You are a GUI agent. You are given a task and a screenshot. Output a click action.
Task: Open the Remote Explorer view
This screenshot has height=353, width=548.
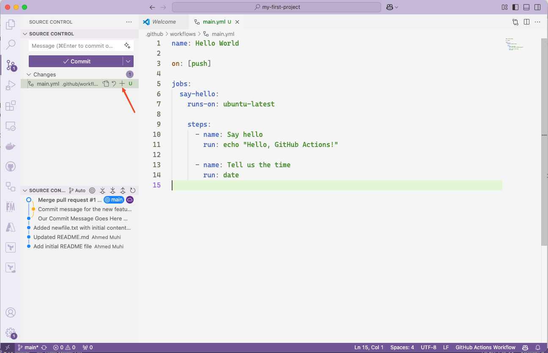pos(11,126)
